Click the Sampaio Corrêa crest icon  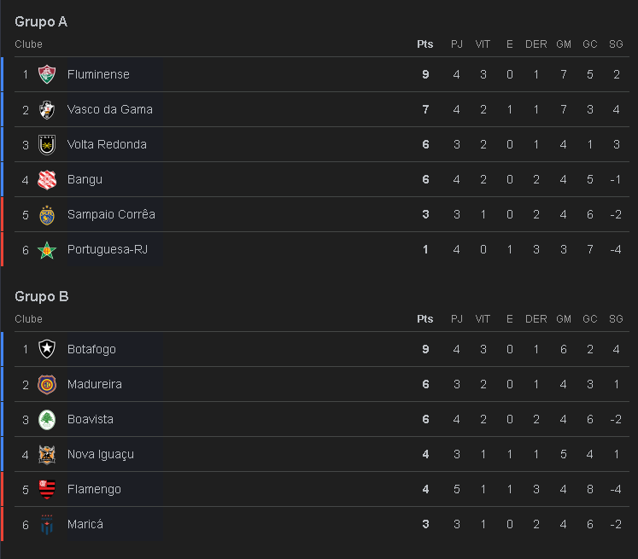pos(47,214)
